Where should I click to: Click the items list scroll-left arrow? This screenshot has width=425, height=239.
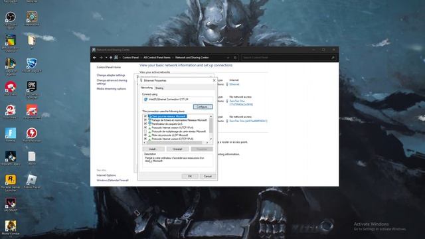[x=145, y=143]
